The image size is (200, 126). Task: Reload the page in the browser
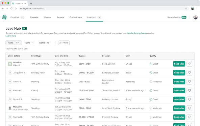(11, 8)
